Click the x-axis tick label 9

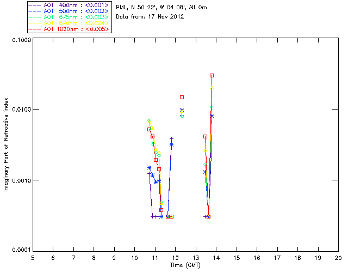click(114, 258)
